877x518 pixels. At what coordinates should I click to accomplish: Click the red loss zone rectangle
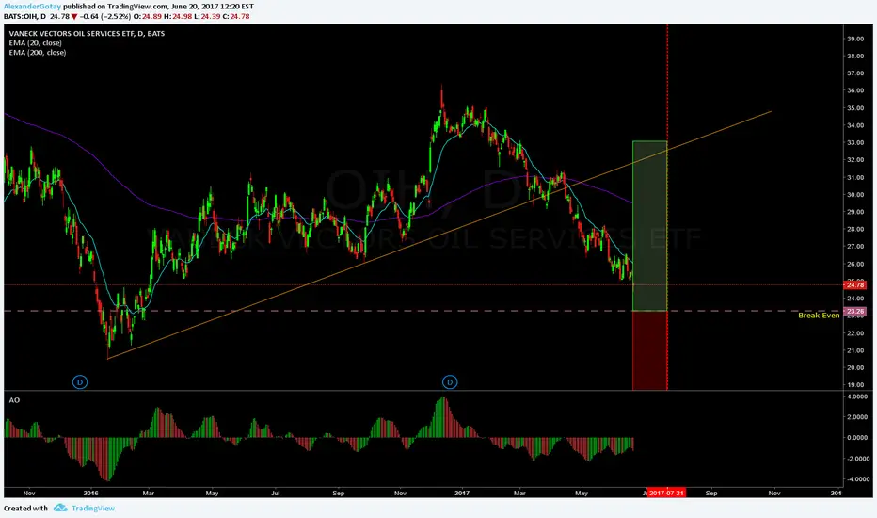point(649,350)
